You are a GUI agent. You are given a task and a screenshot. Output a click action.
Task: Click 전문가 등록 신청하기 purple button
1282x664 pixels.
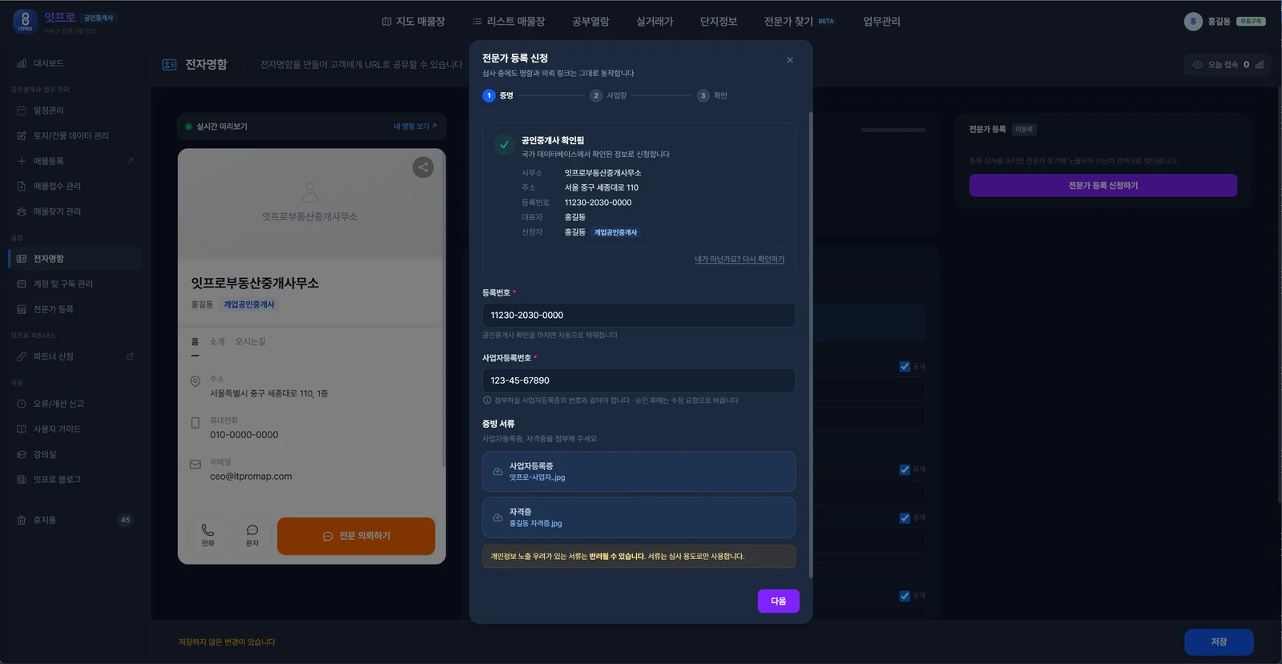(x=1103, y=186)
